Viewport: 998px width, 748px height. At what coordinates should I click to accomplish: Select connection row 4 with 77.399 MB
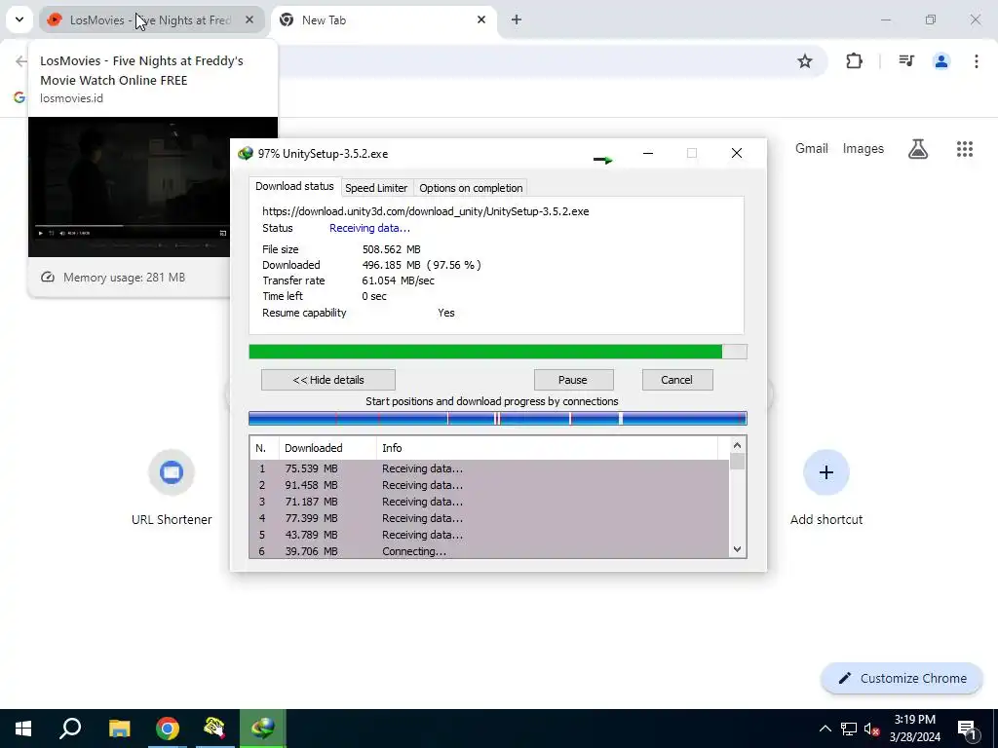pyautogui.click(x=489, y=518)
